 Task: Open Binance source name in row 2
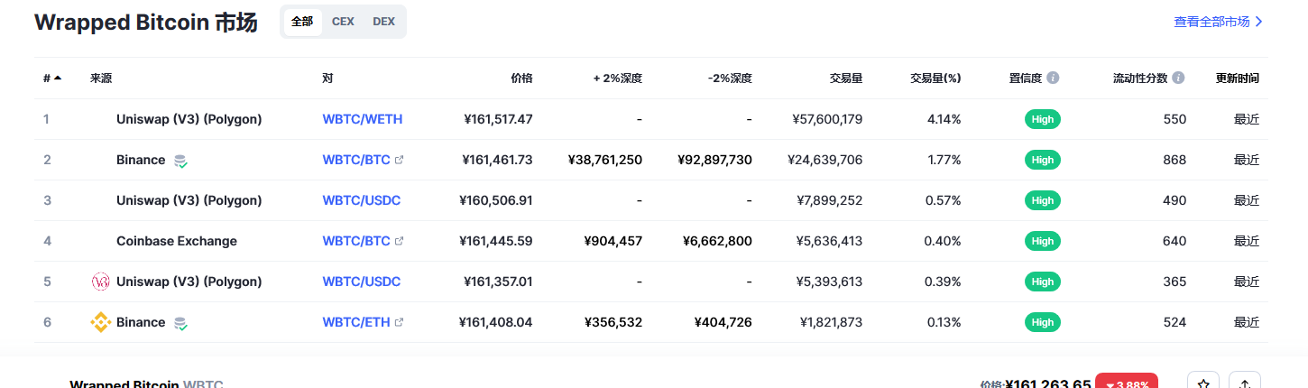click(141, 160)
